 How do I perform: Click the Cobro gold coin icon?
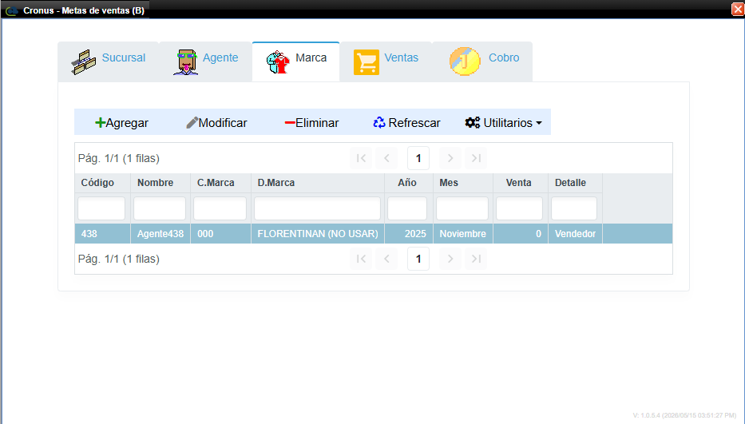tap(466, 61)
